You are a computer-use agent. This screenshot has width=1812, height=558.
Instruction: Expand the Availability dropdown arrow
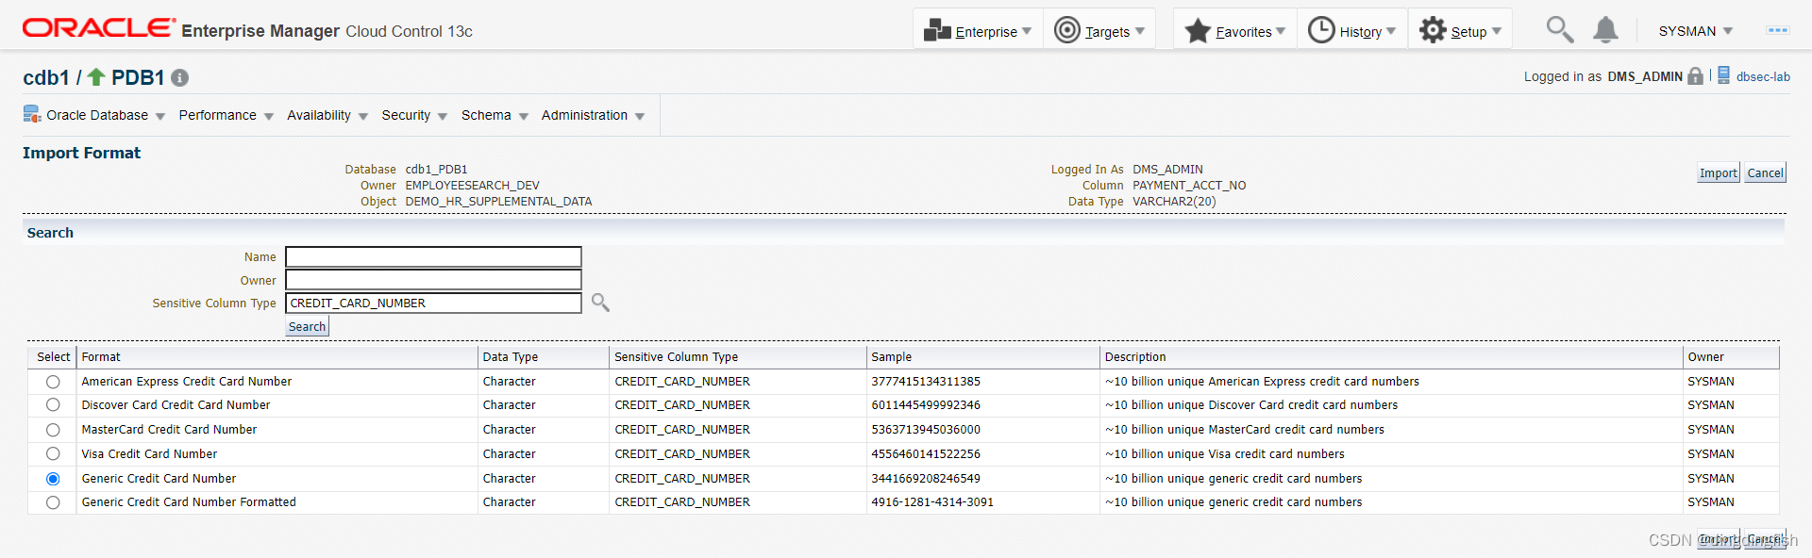click(363, 117)
